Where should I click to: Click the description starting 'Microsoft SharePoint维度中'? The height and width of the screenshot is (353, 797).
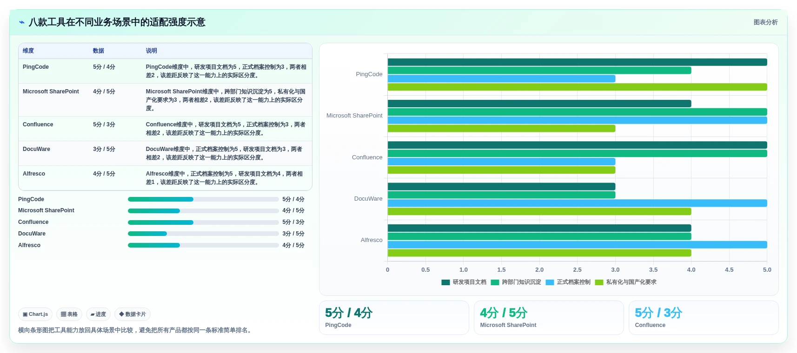[x=226, y=100]
